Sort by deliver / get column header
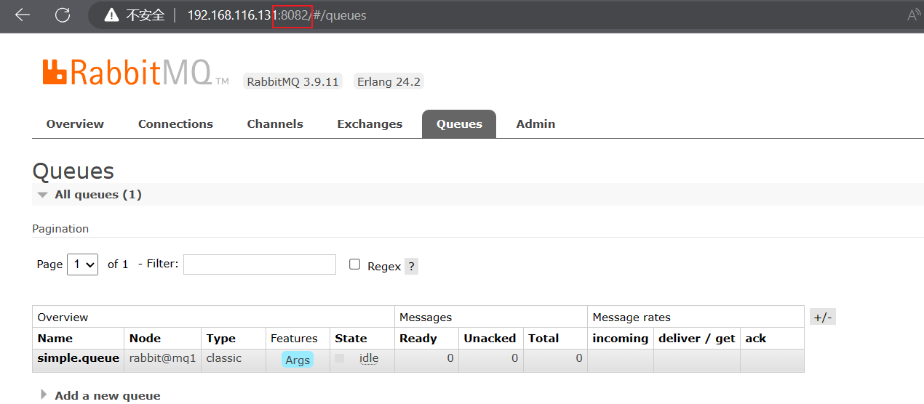 point(697,339)
